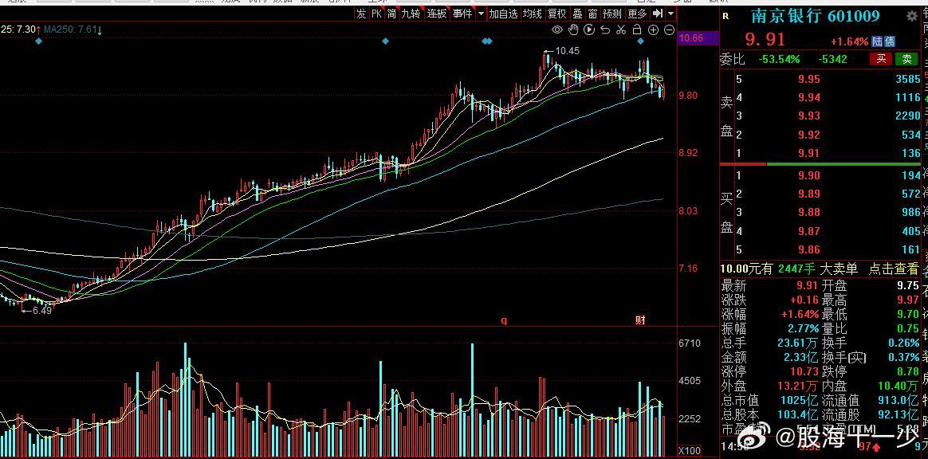Toggle chart visibility with the eye icon
928x459 pixels.
click(557, 29)
